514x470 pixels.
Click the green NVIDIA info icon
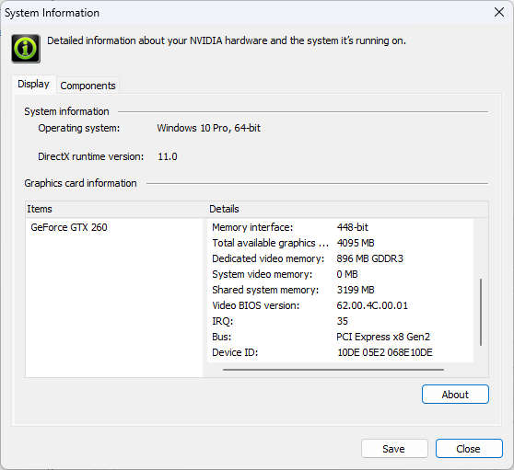point(26,49)
